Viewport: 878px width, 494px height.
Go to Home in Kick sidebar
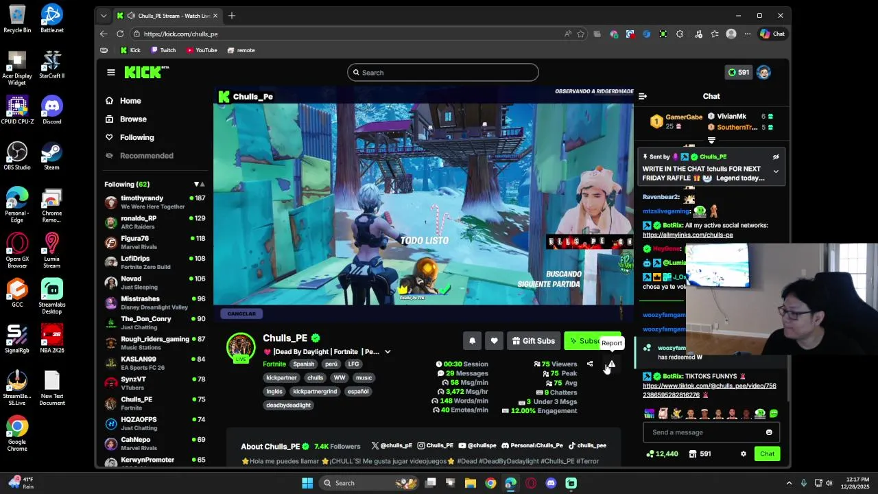123,101
